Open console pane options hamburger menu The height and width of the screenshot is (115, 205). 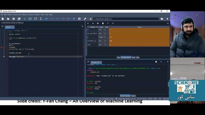(x=168, y=62)
